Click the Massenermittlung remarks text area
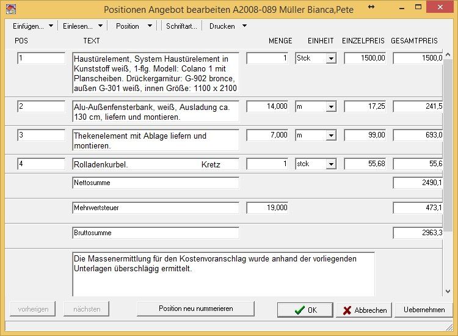This screenshot has height=336, width=458. [224, 274]
